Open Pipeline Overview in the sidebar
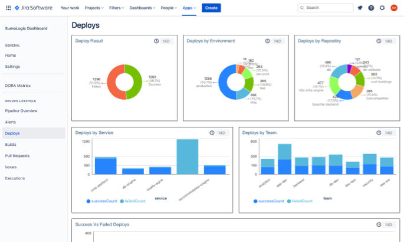Image resolution: width=404 pixels, height=242 pixels. click(x=21, y=110)
